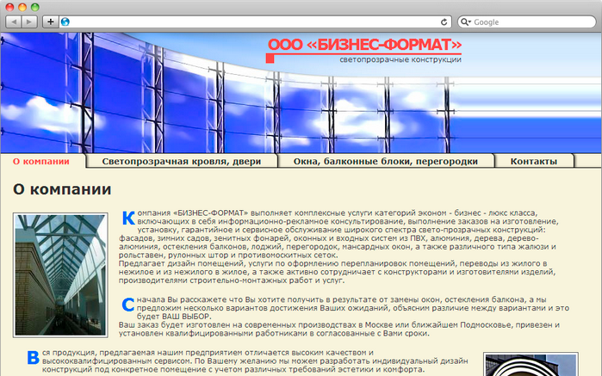602x376 pixels.
Task: Open the search magnifier dropdown
Action: pos(466,22)
